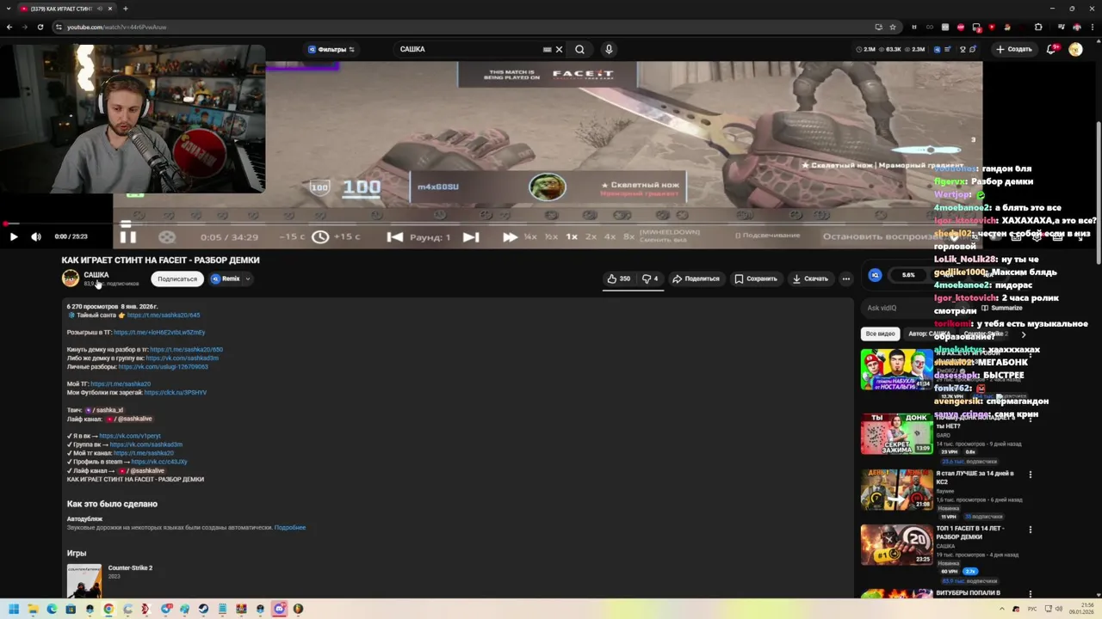Open YouTube notifications bell
Image resolution: width=1102 pixels, height=619 pixels.
point(1051,49)
